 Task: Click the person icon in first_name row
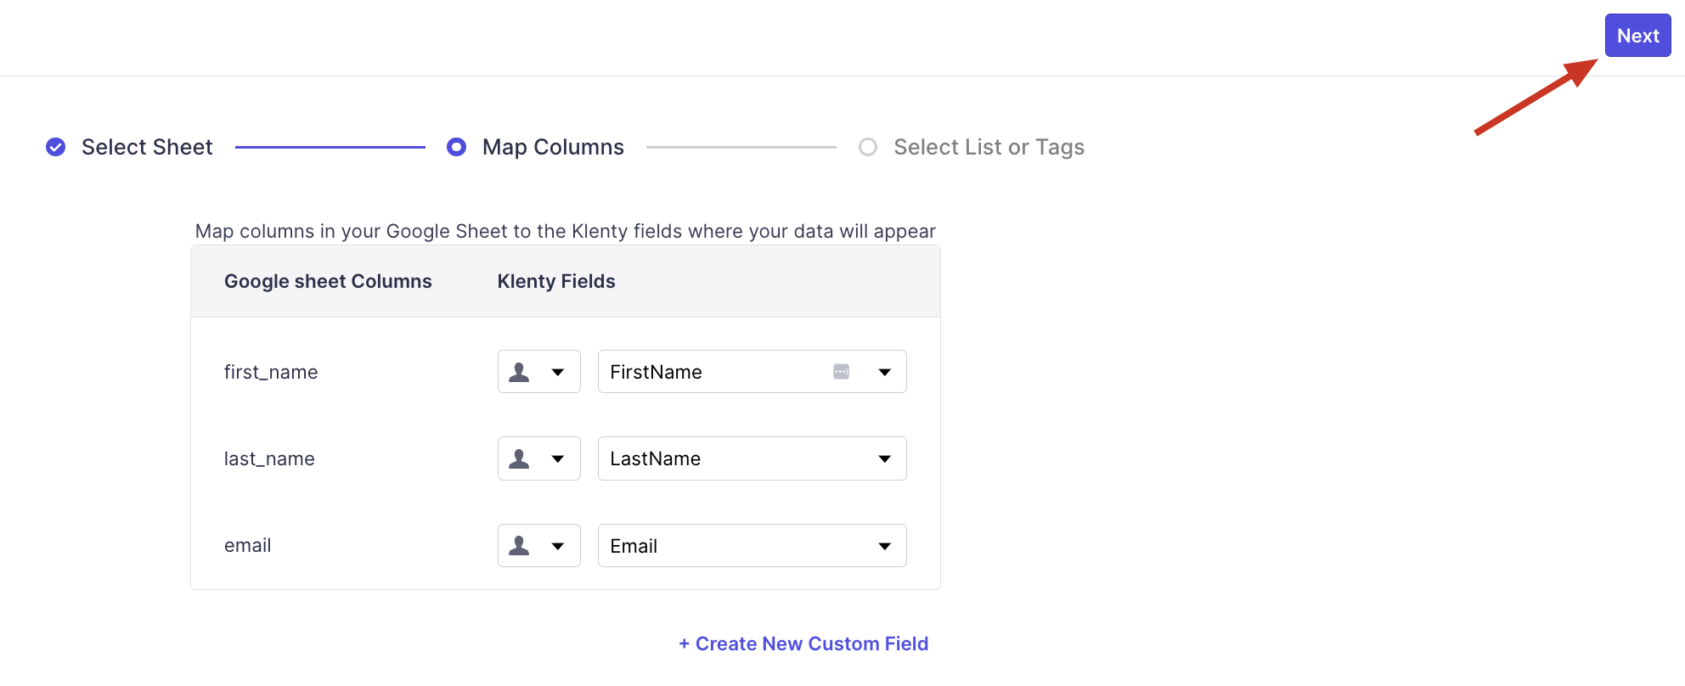coord(519,372)
